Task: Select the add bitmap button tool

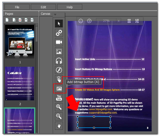Action: point(59,89)
